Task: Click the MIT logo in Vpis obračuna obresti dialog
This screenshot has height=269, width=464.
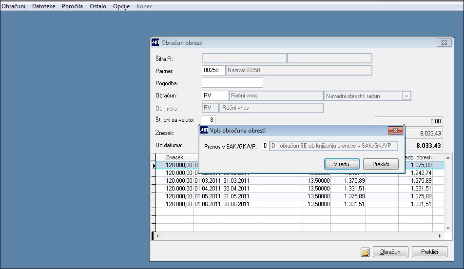Action: (204, 131)
